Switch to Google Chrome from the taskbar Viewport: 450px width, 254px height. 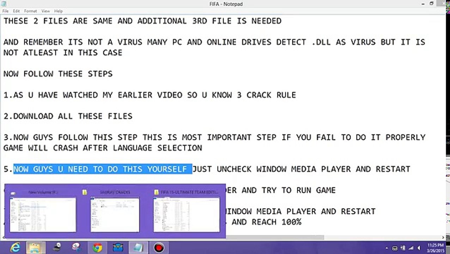pos(97,248)
